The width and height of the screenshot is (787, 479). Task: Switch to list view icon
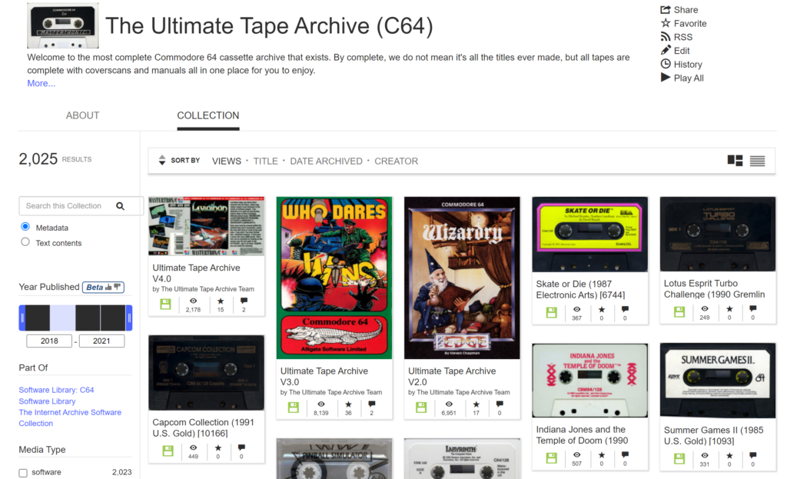tap(757, 161)
